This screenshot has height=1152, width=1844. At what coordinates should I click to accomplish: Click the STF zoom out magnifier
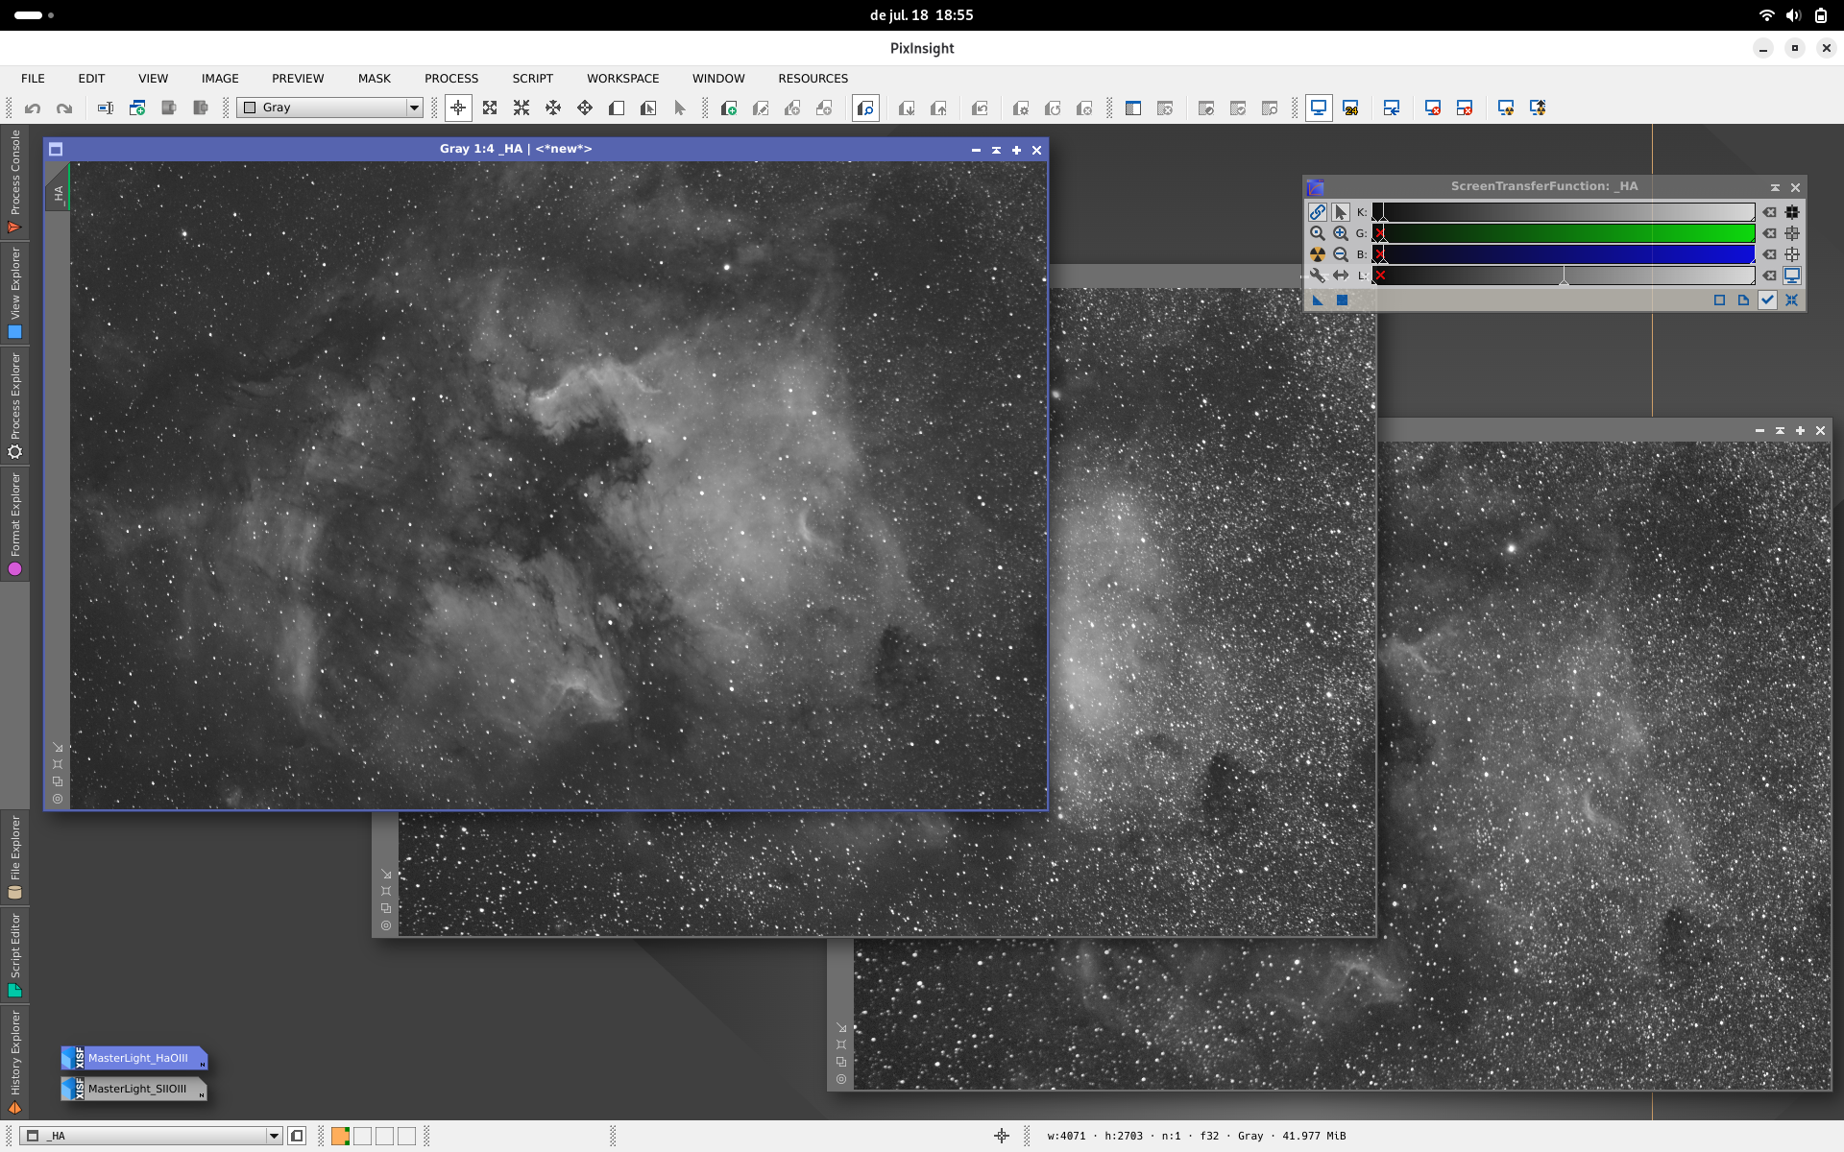(1341, 254)
